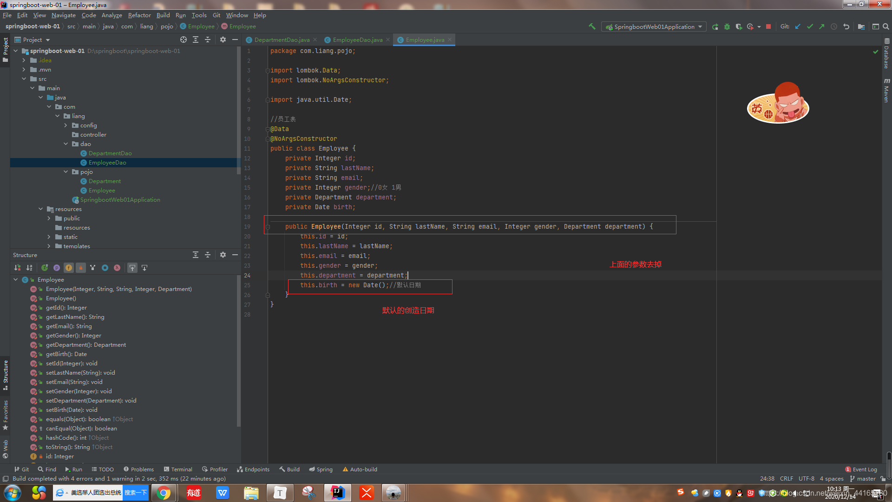Expand the .idea folder
The height and width of the screenshot is (502, 892).
point(24,60)
